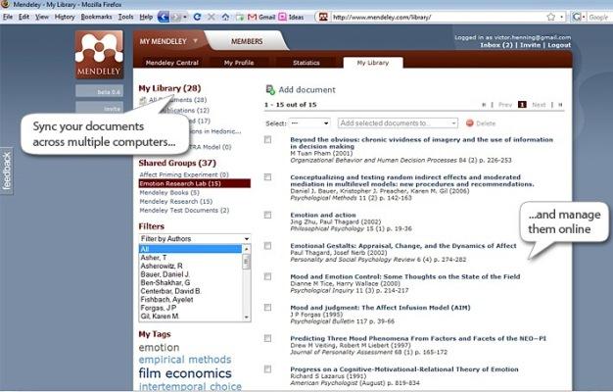Click the Mendeley logo
The width and height of the screenshot is (613, 392).
pos(99,55)
